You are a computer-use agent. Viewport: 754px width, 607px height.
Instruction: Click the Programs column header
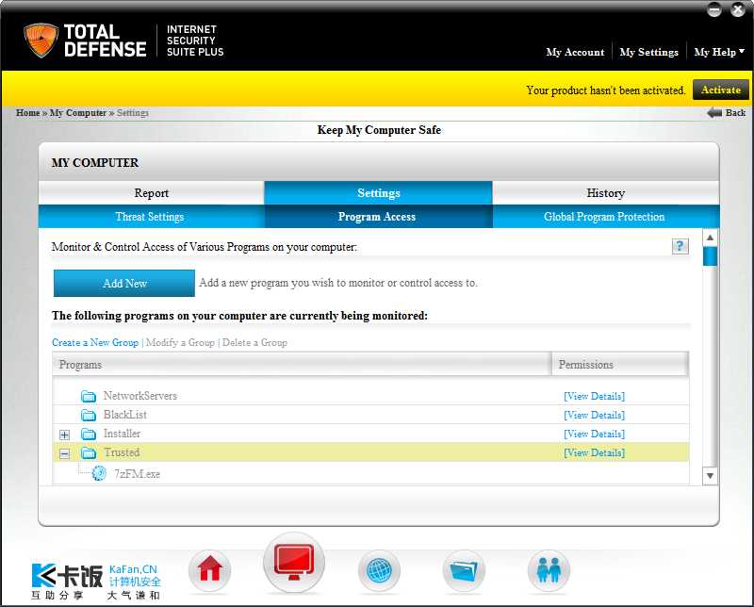click(302, 364)
